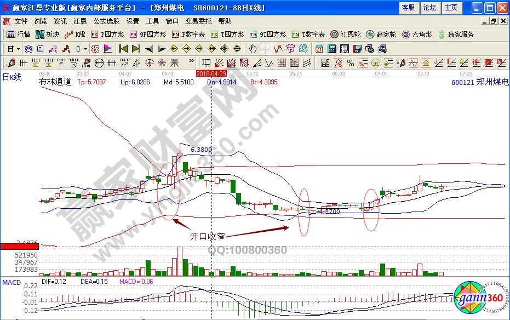Screen dimensions: 510x320
Task: Expand the 日 period dropdown arrow
Action: (x=18, y=48)
